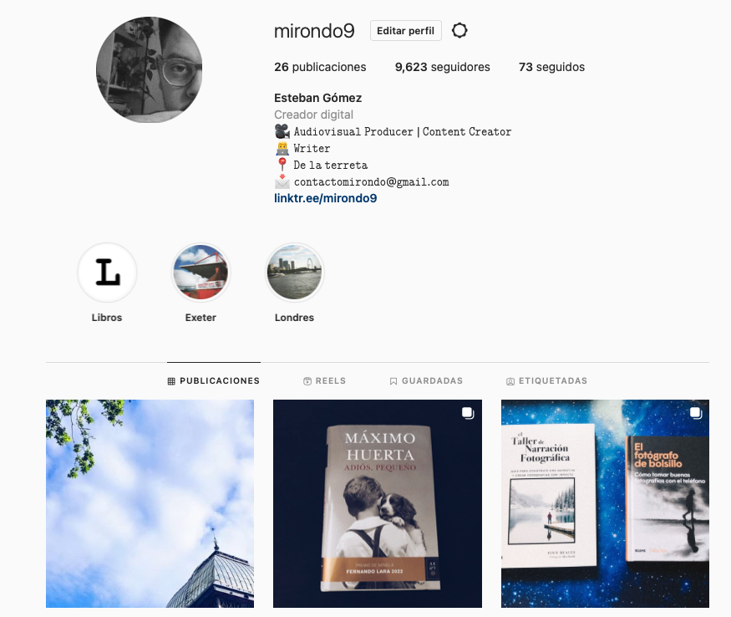Image resolution: width=731 pixels, height=617 pixels.
Task: Open the Adiós, Pequeño book post
Action: (x=378, y=503)
